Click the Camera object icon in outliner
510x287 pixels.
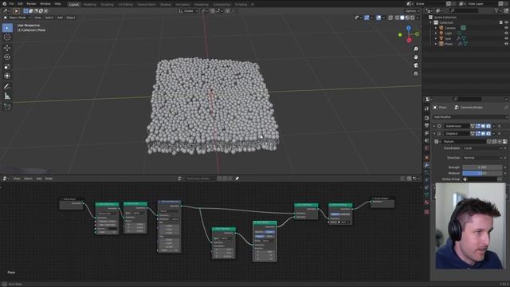[x=441, y=28]
